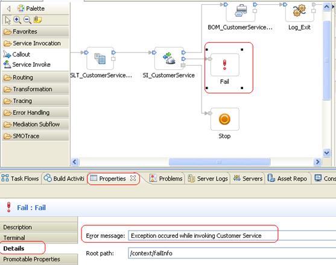Click the Root path input field
336x265 pixels.
232,253
